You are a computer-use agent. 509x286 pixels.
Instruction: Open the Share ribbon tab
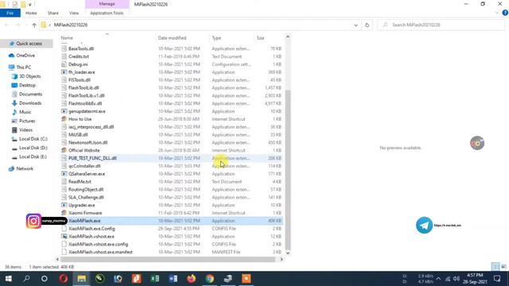point(53,13)
